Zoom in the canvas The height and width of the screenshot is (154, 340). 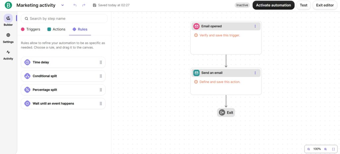325,149
